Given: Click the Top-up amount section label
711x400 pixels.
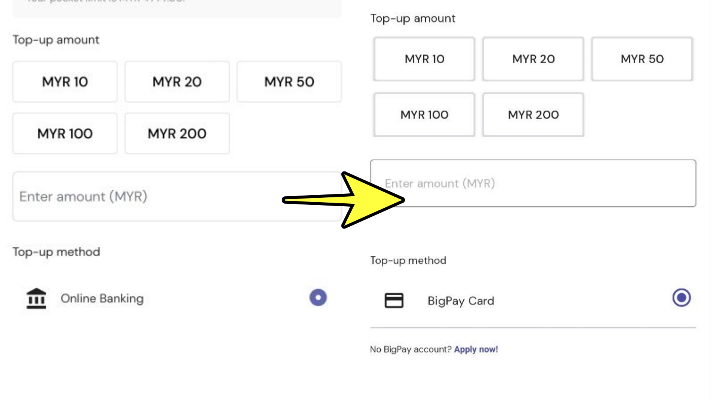Looking at the screenshot, I should 56,40.
